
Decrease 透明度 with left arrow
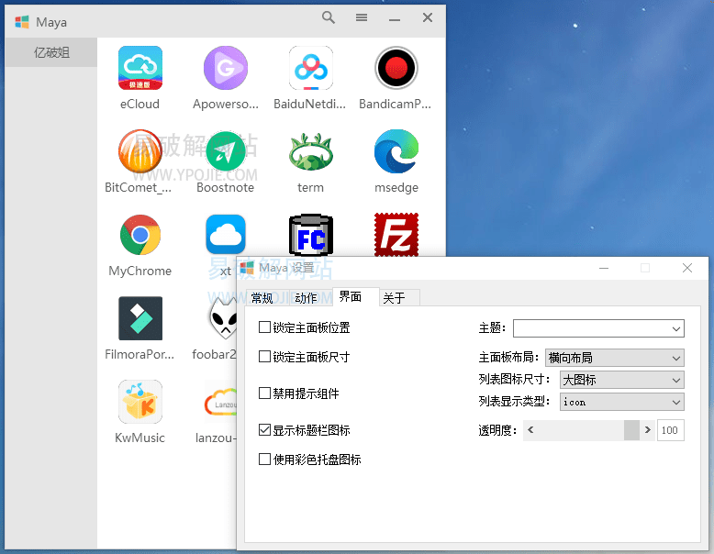[530, 430]
